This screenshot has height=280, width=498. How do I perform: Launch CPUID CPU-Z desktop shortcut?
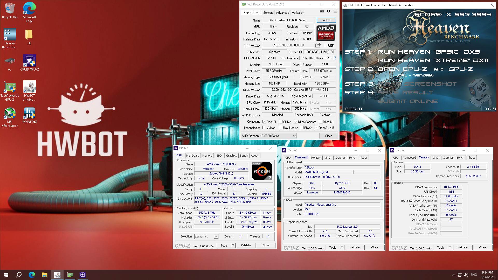tap(29, 63)
